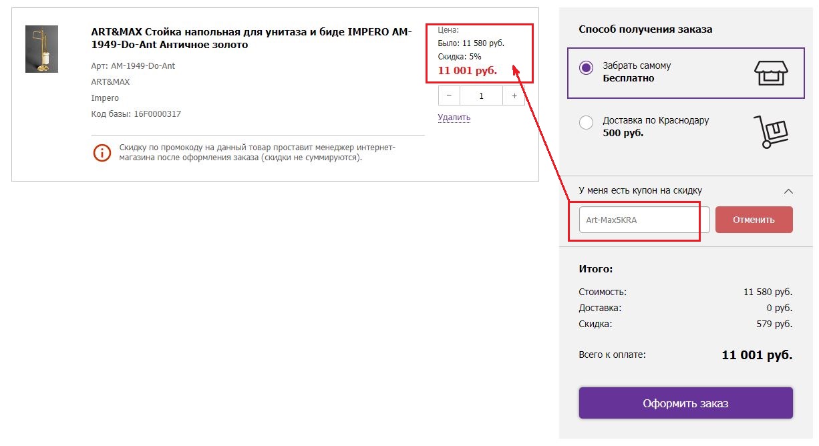Remove item via Удалить link
Image resolution: width=819 pixels, height=446 pixels.
pyautogui.click(x=454, y=118)
